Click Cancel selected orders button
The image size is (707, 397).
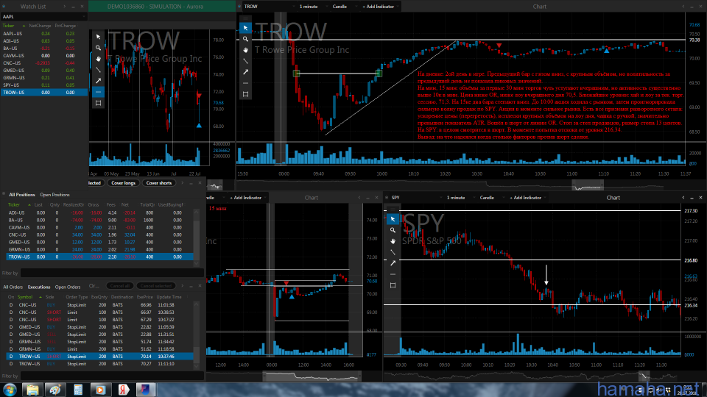coord(155,286)
